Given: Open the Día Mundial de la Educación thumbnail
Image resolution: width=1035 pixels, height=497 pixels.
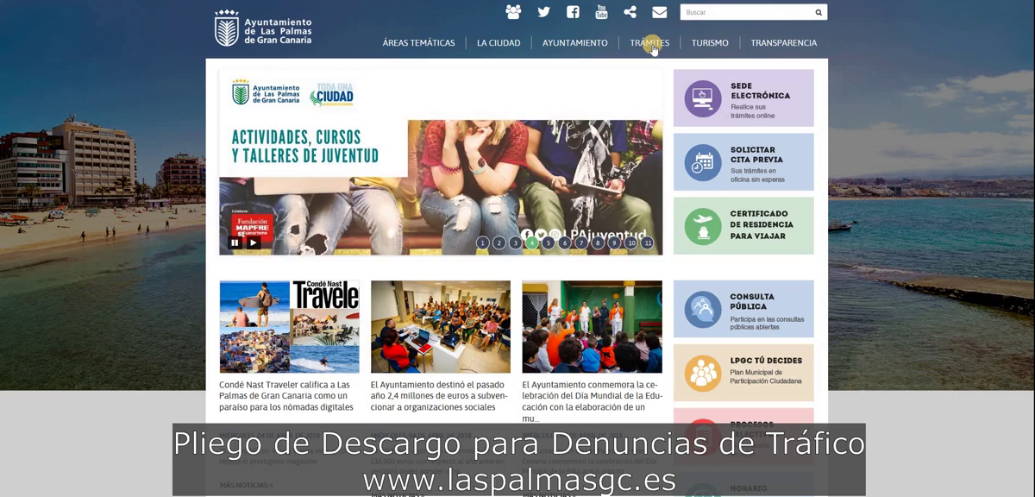Looking at the screenshot, I should tap(592, 326).
